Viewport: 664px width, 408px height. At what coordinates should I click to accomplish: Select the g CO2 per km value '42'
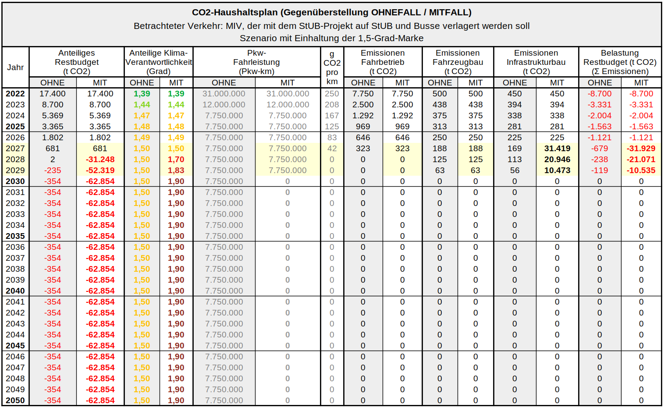(x=332, y=149)
